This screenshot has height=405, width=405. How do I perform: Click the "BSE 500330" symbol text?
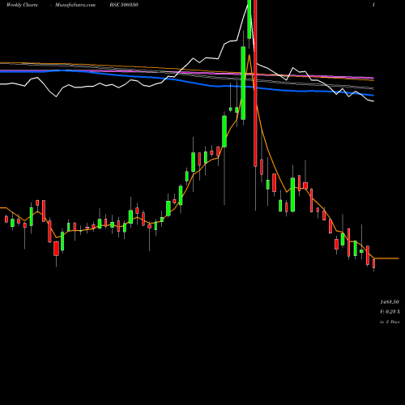click(124, 5)
